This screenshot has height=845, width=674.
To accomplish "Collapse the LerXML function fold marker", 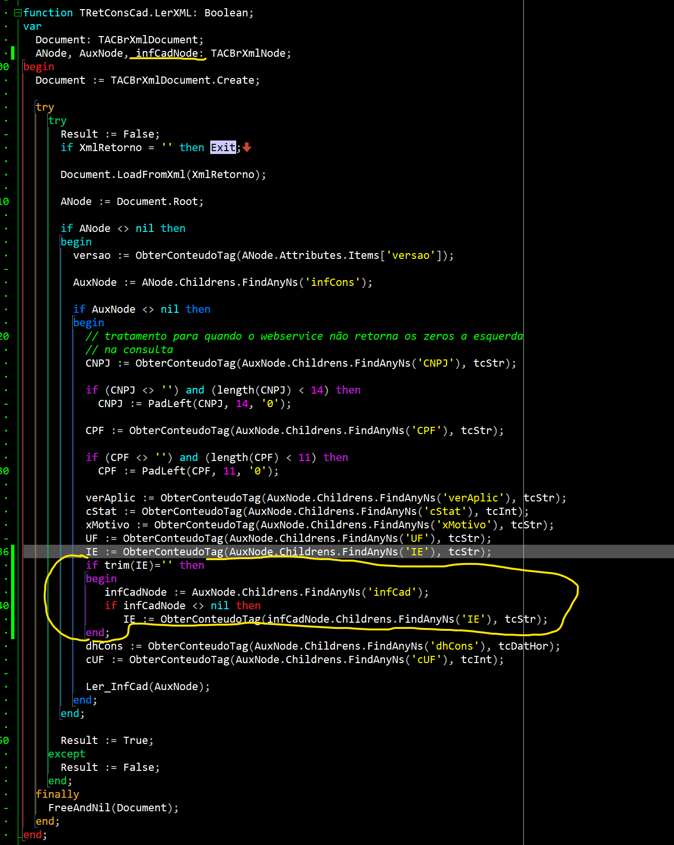I will click(x=17, y=13).
